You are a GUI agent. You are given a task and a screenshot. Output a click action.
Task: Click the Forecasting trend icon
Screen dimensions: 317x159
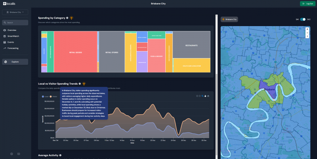click(x=5, y=48)
